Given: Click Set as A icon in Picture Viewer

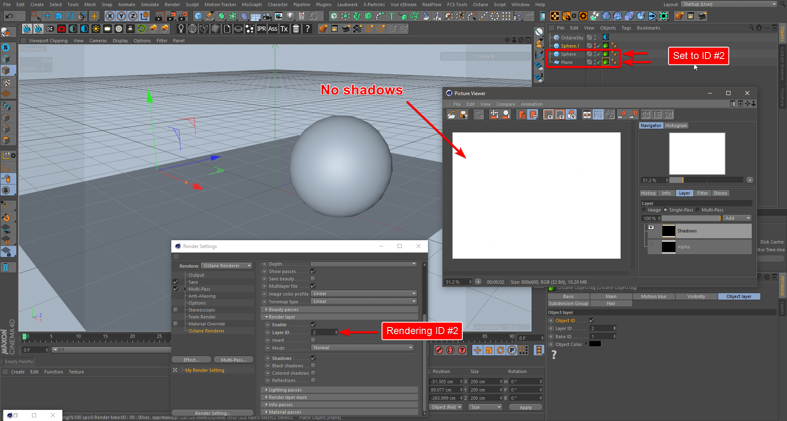Looking at the screenshot, I should point(622,115).
